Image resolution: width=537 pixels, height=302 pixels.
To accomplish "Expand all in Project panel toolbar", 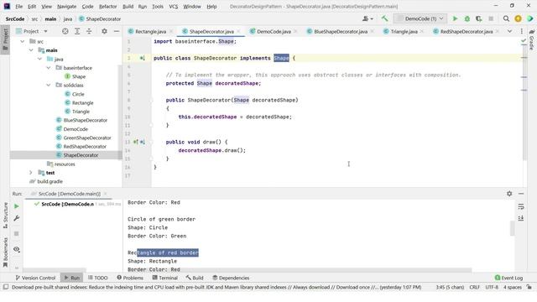I will [x=77, y=31].
